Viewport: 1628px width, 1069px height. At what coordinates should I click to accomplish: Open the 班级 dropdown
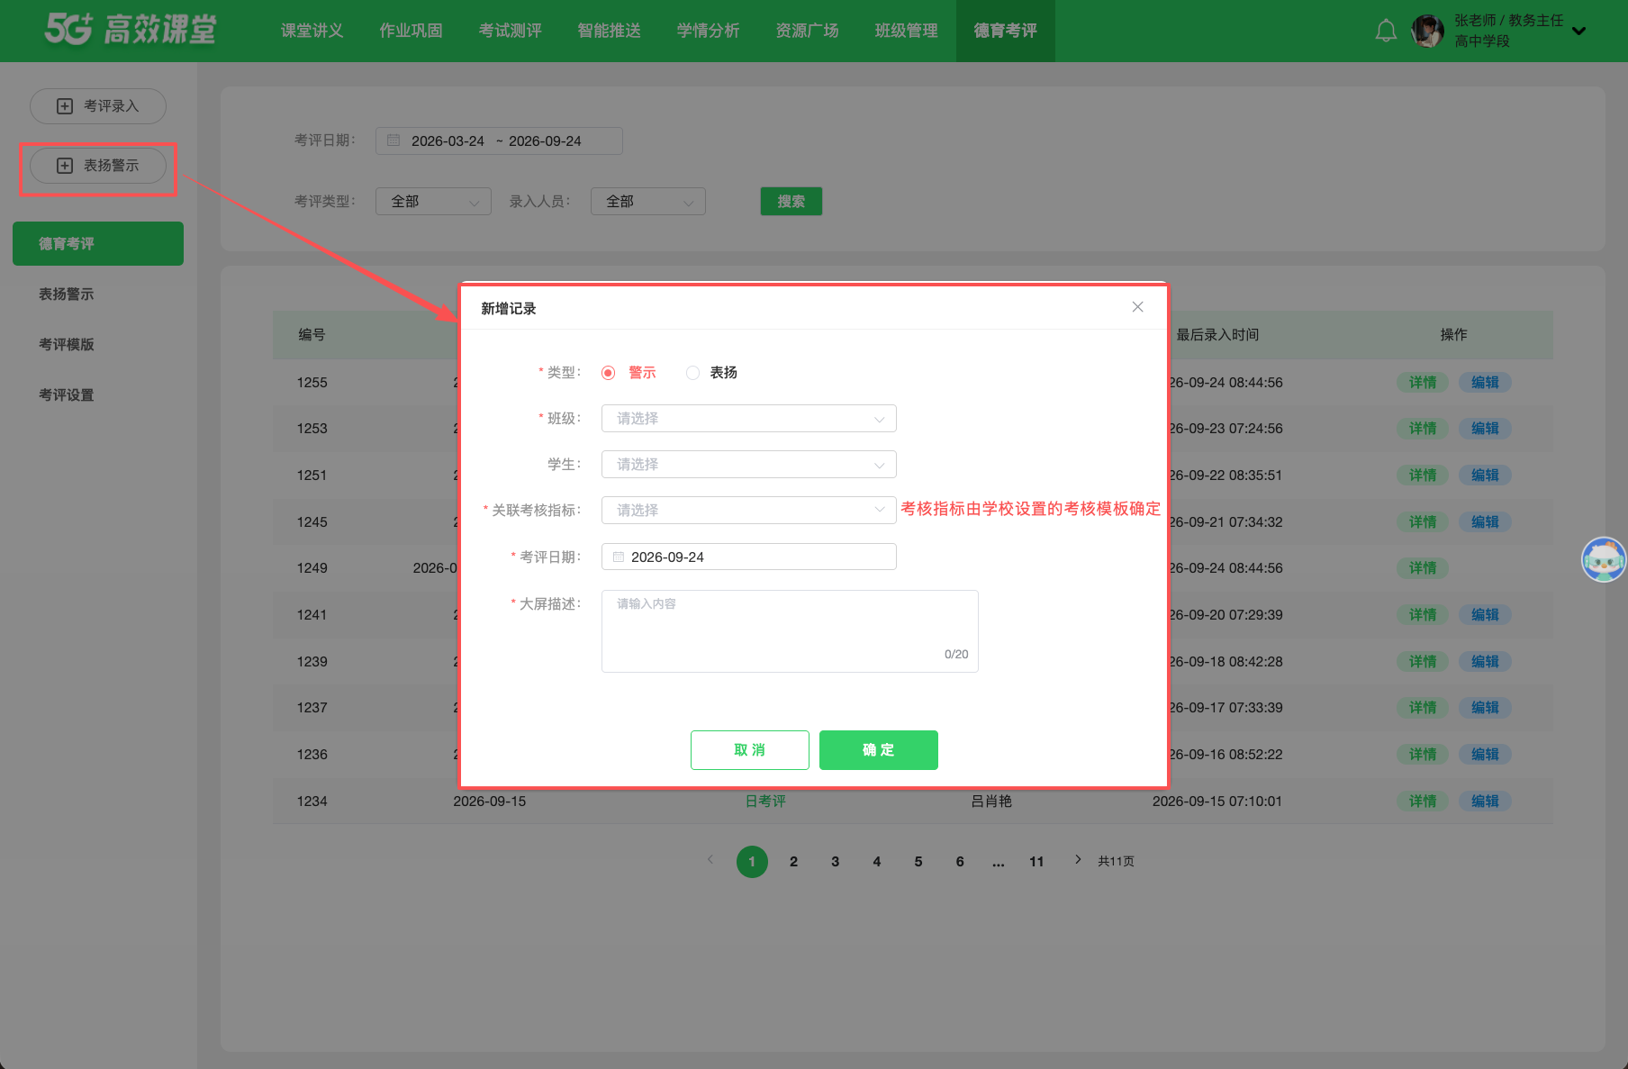(749, 419)
